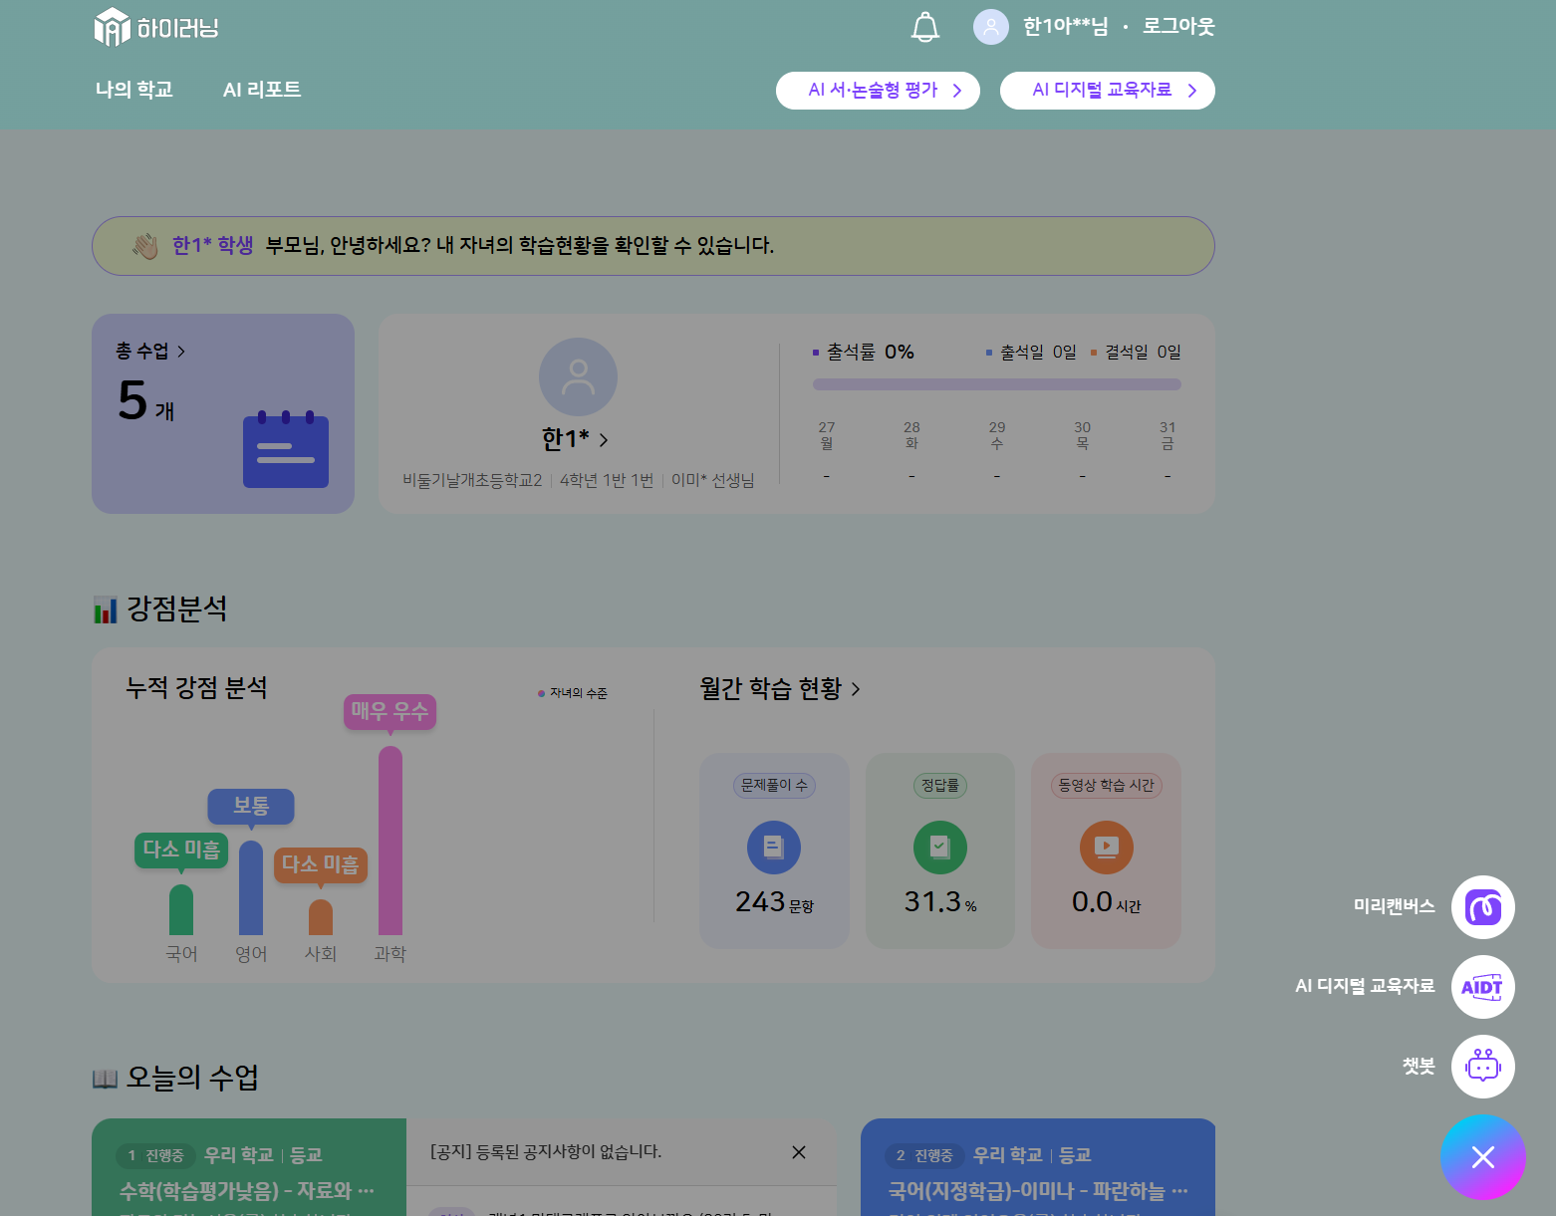Expand 총 수업 class list chevron
The image size is (1556, 1216).
(180, 352)
